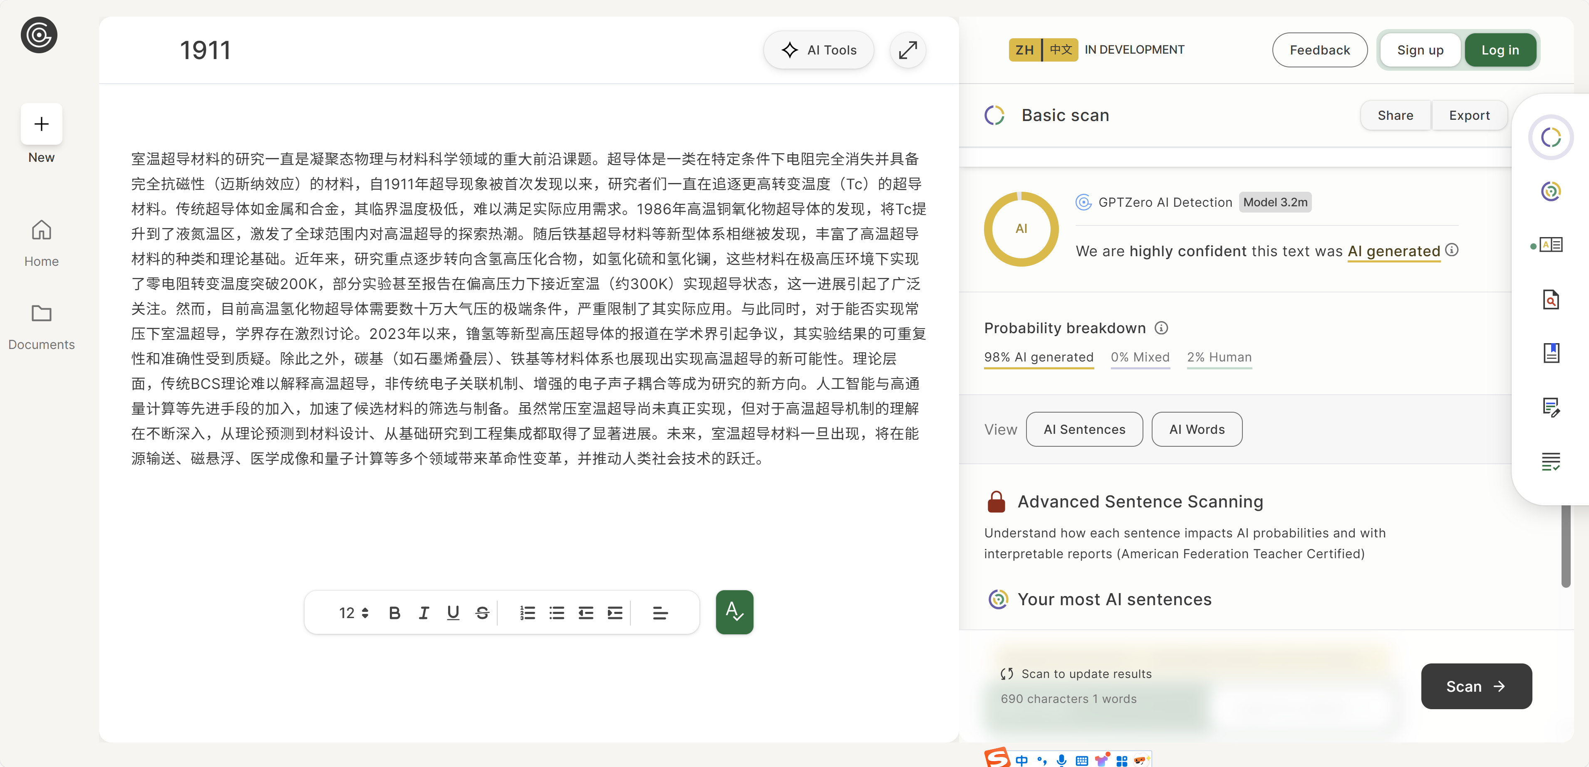Expand editor to fullscreen
This screenshot has width=1589, height=767.
pos(907,50)
